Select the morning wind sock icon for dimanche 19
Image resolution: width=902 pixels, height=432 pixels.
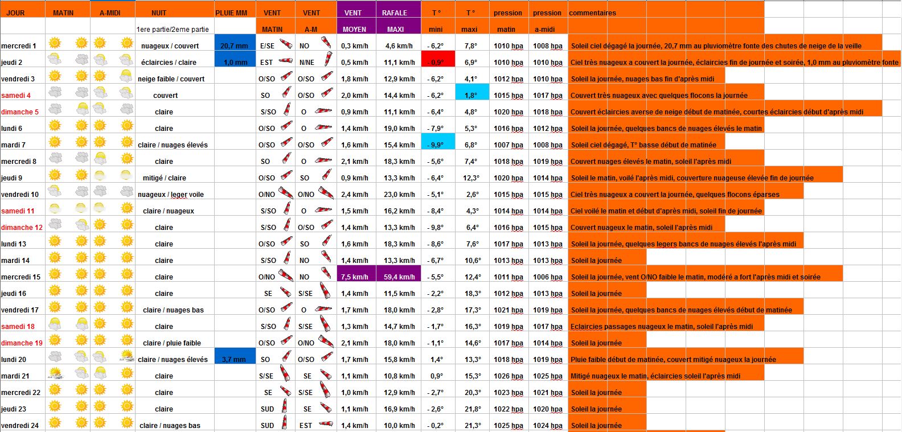tap(286, 340)
